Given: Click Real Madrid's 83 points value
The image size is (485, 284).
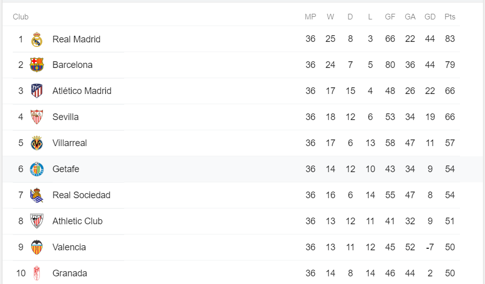Looking at the screenshot, I should click(x=450, y=39).
